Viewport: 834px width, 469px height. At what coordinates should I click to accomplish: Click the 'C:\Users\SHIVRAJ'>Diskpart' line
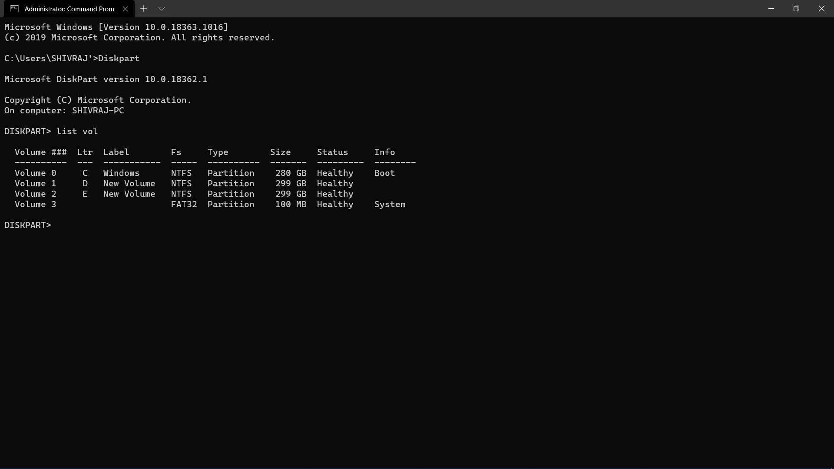(x=72, y=58)
